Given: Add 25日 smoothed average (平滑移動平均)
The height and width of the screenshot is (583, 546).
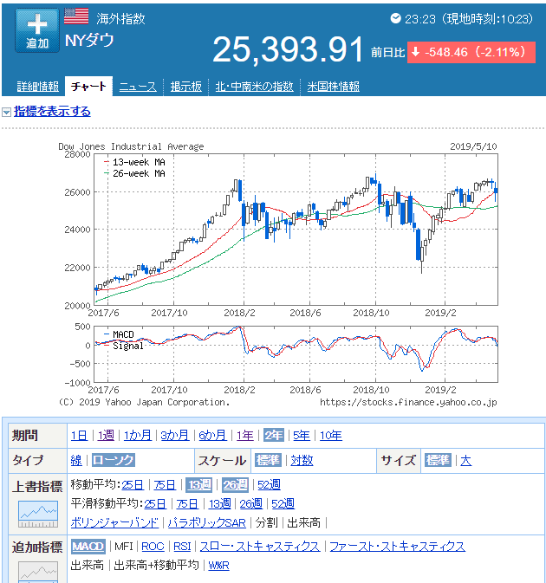Looking at the screenshot, I should click(x=155, y=504).
